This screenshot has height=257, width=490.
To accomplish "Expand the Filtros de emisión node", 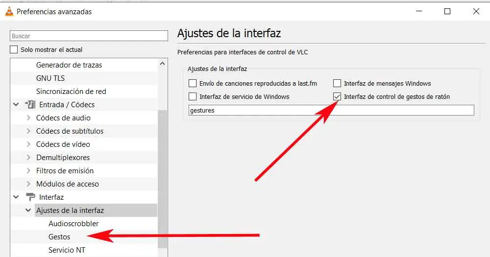I will (x=28, y=170).
